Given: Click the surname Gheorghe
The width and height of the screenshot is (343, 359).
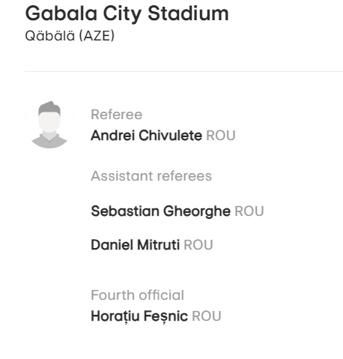Looking at the screenshot, I should [197, 211].
